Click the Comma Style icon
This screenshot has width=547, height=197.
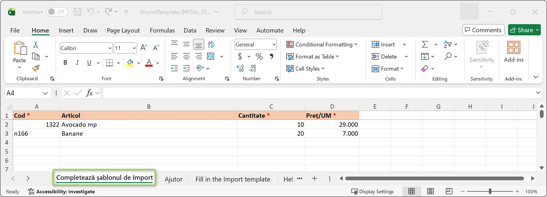coord(271,56)
